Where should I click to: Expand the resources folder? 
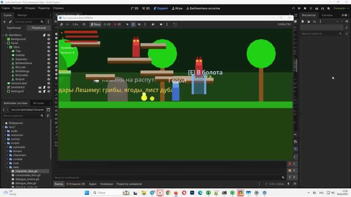click(x=5, y=135)
